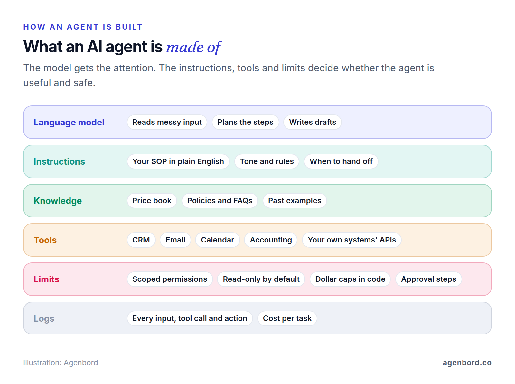Select the 'Price book' chip
This screenshot has width=515, height=384.
click(x=152, y=201)
